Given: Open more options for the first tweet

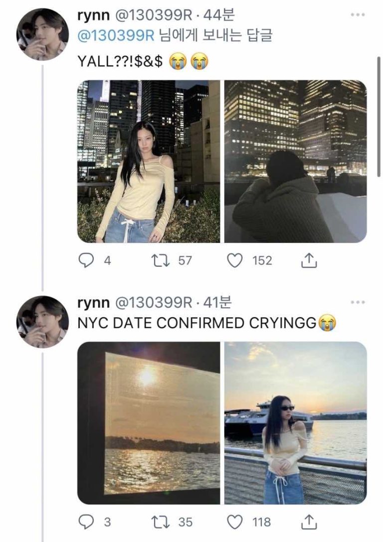Looking at the screenshot, I should (358, 15).
